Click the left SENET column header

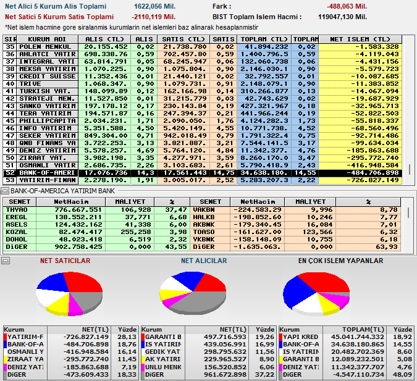coord(20,202)
